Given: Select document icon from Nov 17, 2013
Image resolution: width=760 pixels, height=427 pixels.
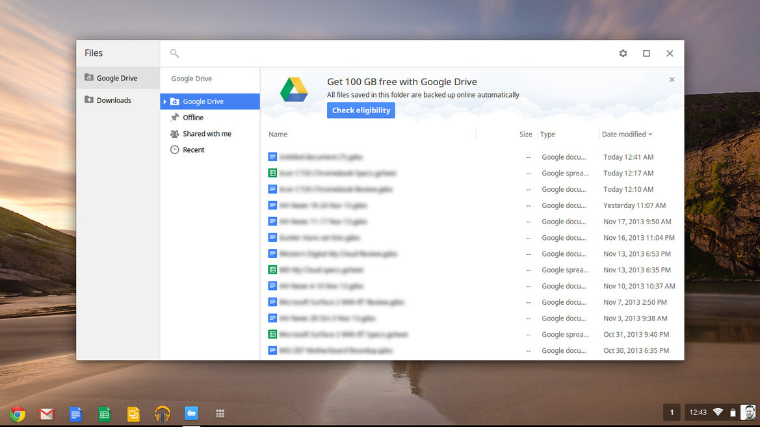Looking at the screenshot, I should (x=272, y=222).
